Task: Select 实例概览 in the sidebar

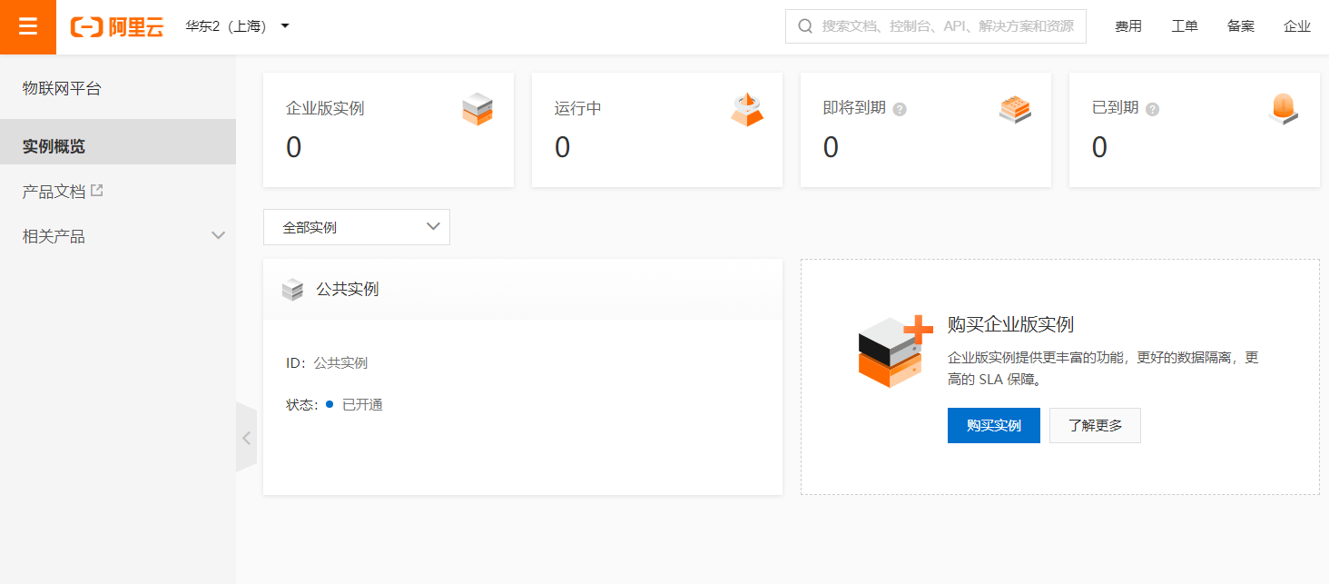Action: pyautogui.click(x=118, y=142)
